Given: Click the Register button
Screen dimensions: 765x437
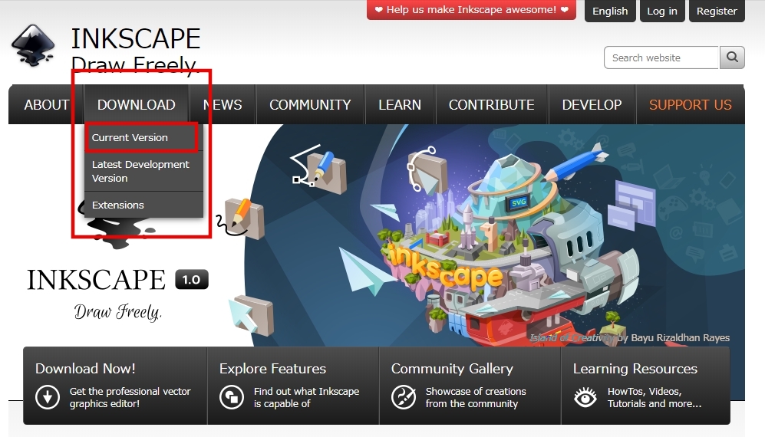Looking at the screenshot, I should [717, 11].
